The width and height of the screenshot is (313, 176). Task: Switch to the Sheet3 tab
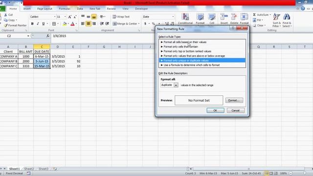44,169
